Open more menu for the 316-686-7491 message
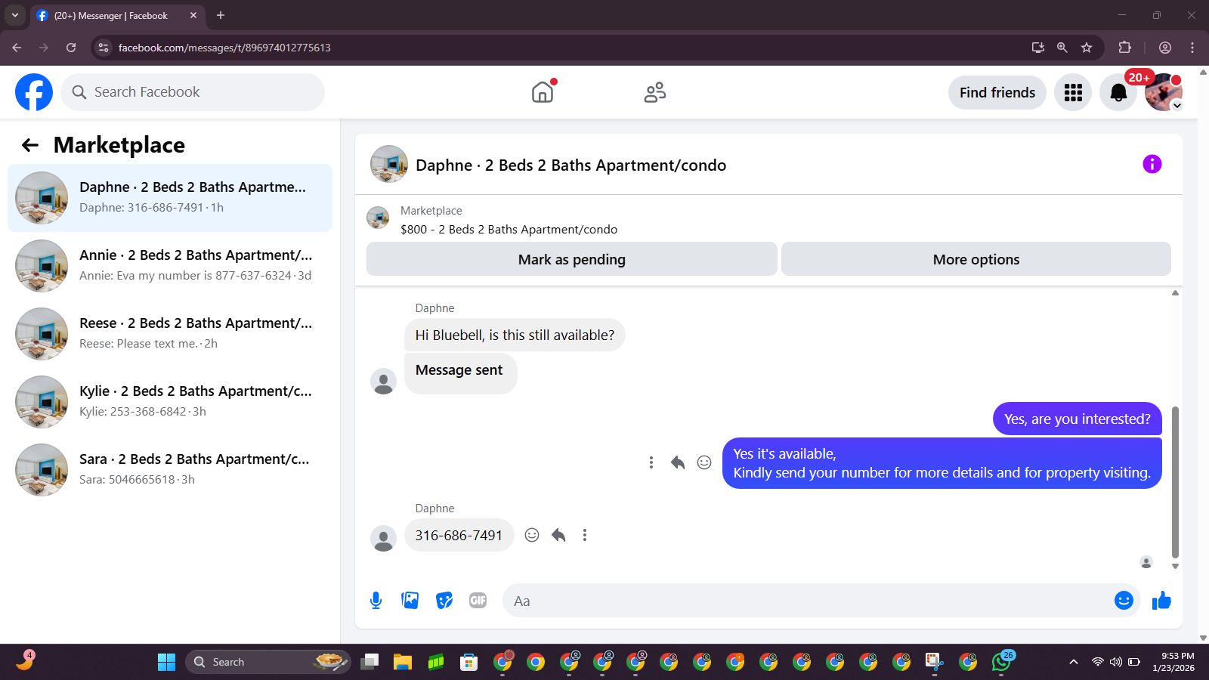1209x680 pixels. point(585,535)
